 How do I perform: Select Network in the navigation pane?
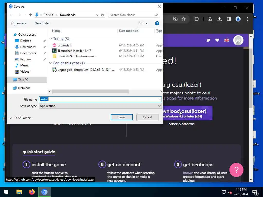24,88
